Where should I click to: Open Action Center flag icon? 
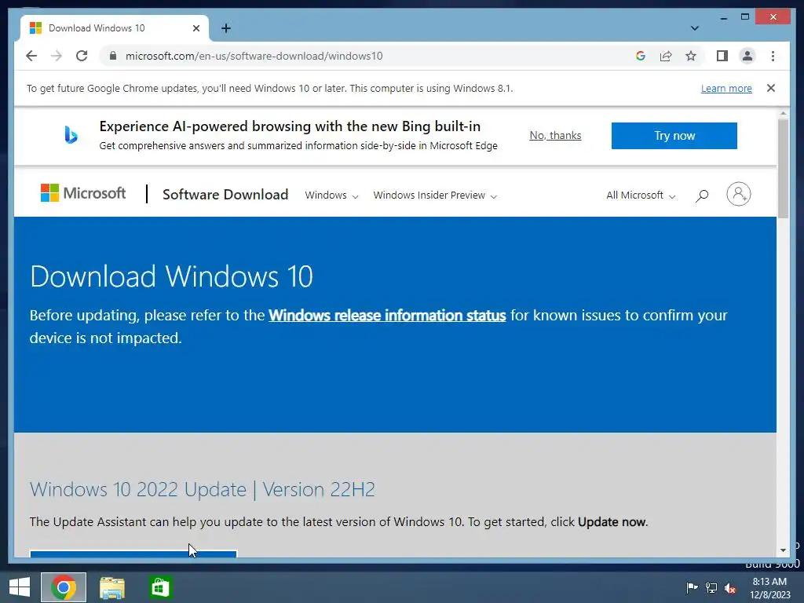point(692,587)
